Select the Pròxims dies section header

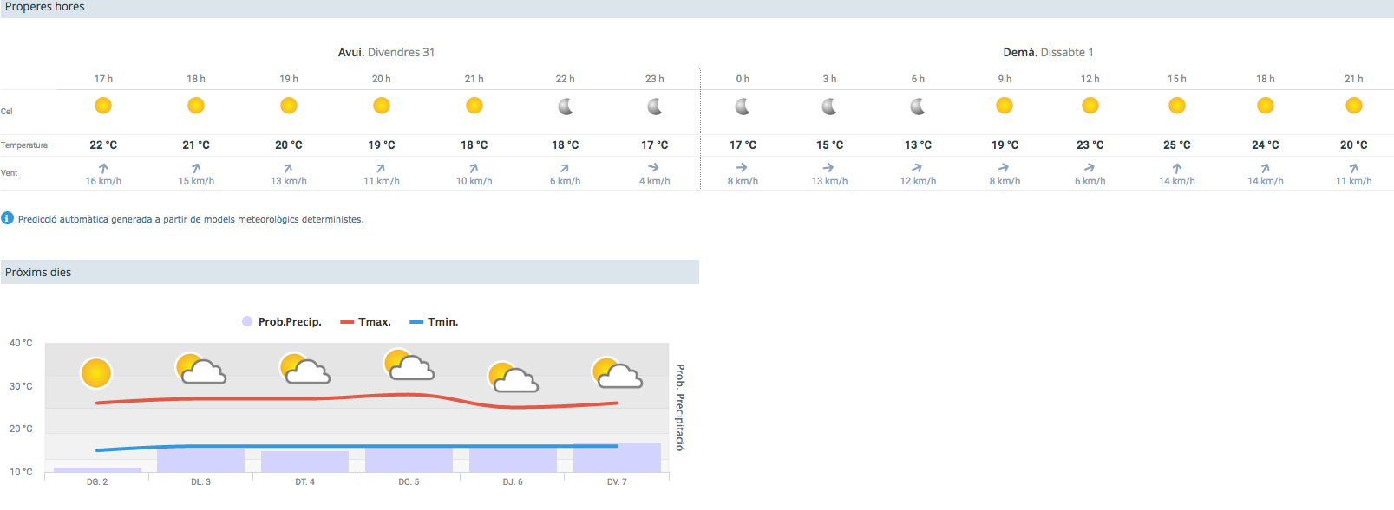38,272
